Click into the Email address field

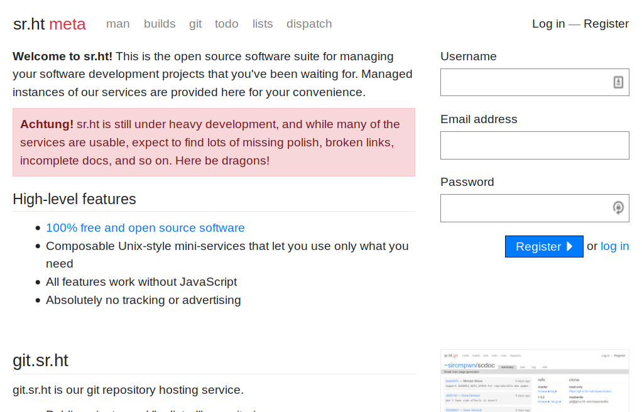(535, 145)
